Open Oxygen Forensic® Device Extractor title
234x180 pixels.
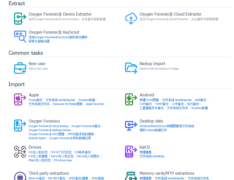point(60,14)
